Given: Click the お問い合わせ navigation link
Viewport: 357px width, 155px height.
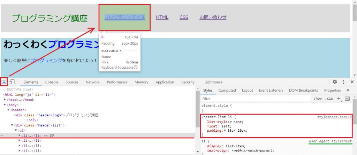Looking at the screenshot, I should pyautogui.click(x=213, y=17).
